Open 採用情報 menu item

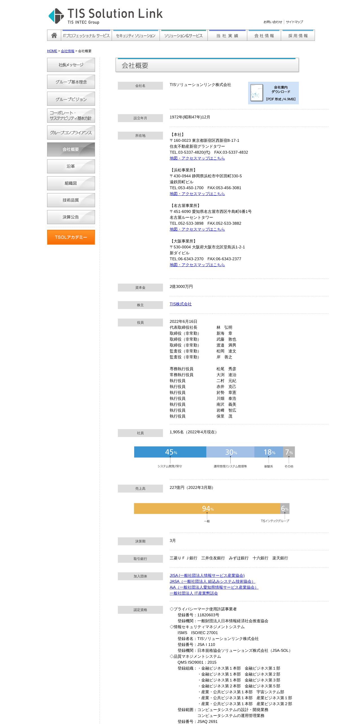(298, 36)
